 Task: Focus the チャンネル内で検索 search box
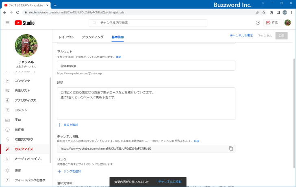[x=148, y=23]
